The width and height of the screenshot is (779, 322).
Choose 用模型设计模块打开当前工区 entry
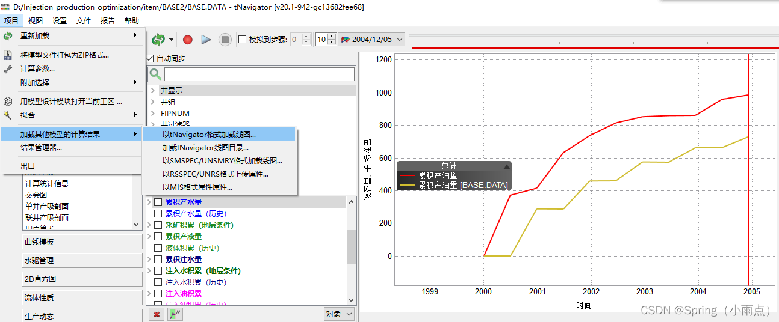(72, 102)
